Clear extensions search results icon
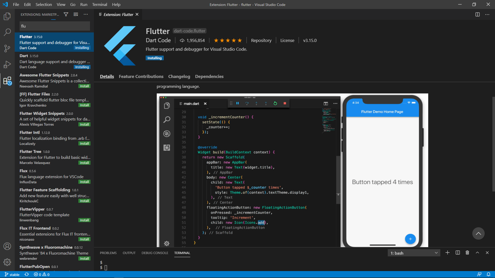495x278 pixels. point(76,14)
